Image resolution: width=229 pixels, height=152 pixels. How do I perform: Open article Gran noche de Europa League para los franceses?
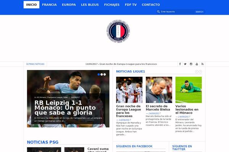click(x=129, y=111)
